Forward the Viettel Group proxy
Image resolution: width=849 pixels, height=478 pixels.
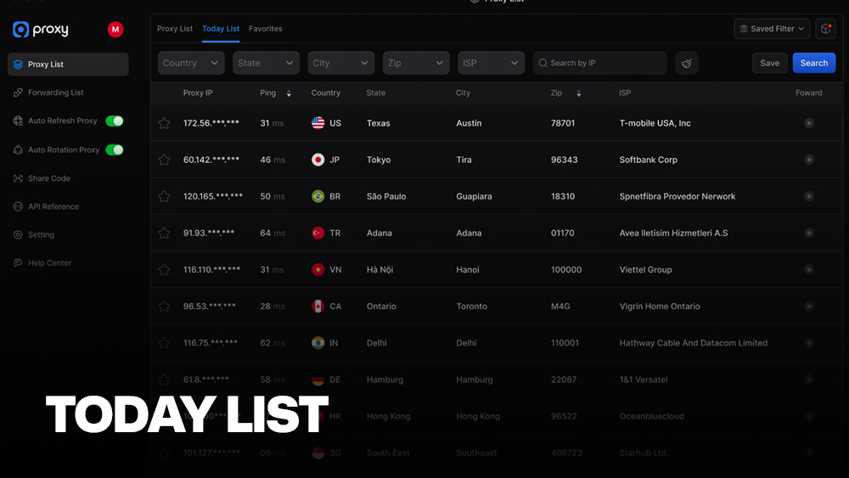click(809, 270)
